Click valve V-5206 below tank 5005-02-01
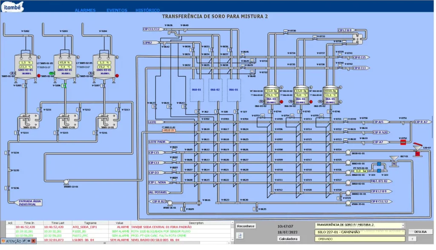The height and width of the screenshot is (250, 436). (x=65, y=86)
